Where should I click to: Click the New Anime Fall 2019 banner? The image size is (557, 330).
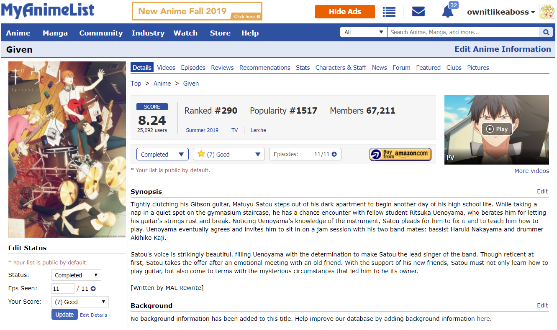click(x=197, y=11)
